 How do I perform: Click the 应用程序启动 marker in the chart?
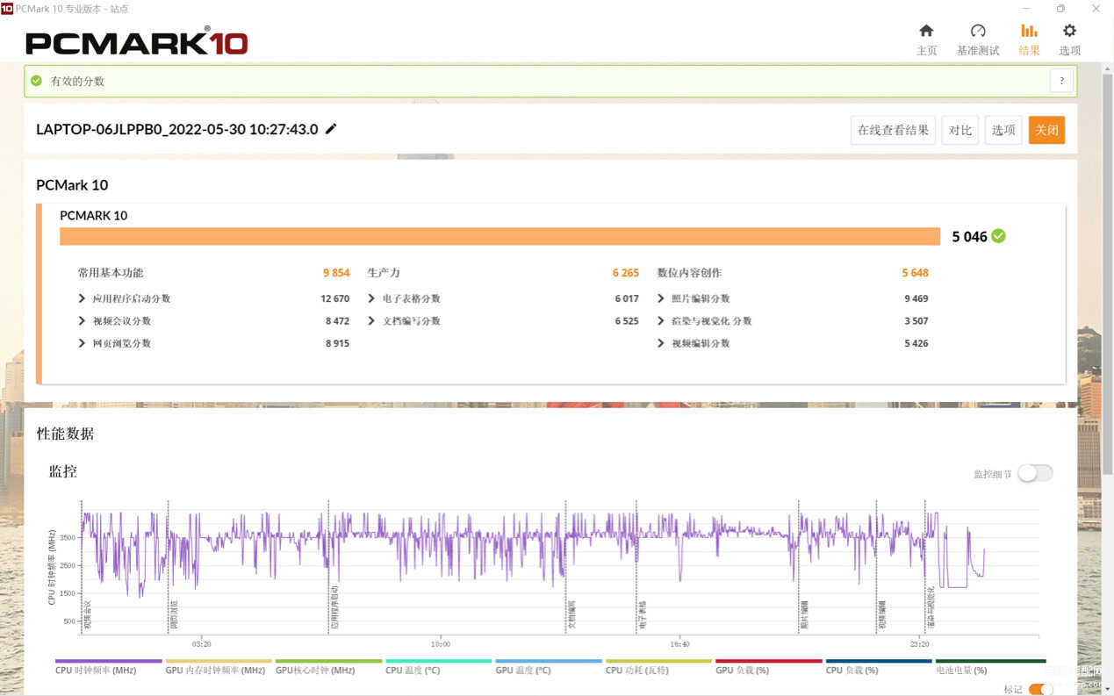point(334,609)
